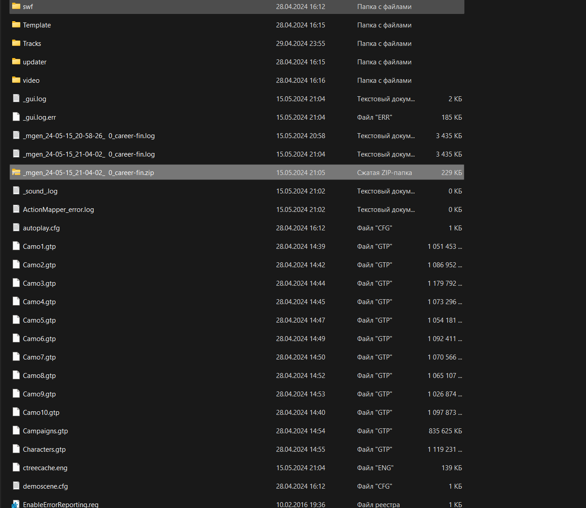
Task: Click the Campaigns.gtp file icon
Action: point(16,431)
